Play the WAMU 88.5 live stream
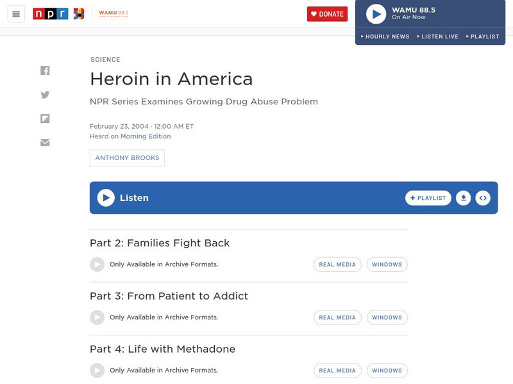Screen dimensions: 513x384 pyautogui.click(x=376, y=14)
